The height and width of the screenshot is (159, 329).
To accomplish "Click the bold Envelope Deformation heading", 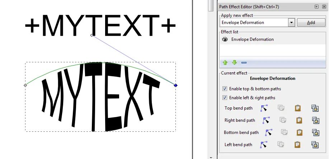I will [x=273, y=78].
